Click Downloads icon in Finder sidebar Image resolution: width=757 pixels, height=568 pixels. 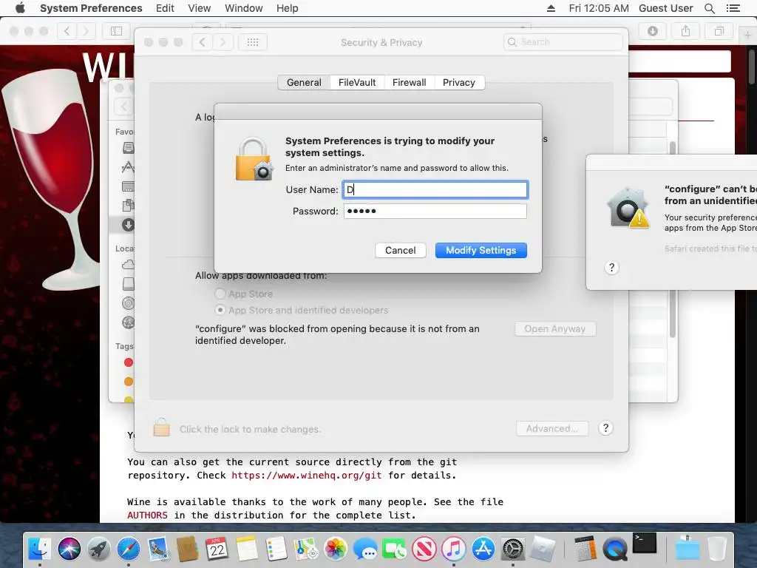coord(128,225)
